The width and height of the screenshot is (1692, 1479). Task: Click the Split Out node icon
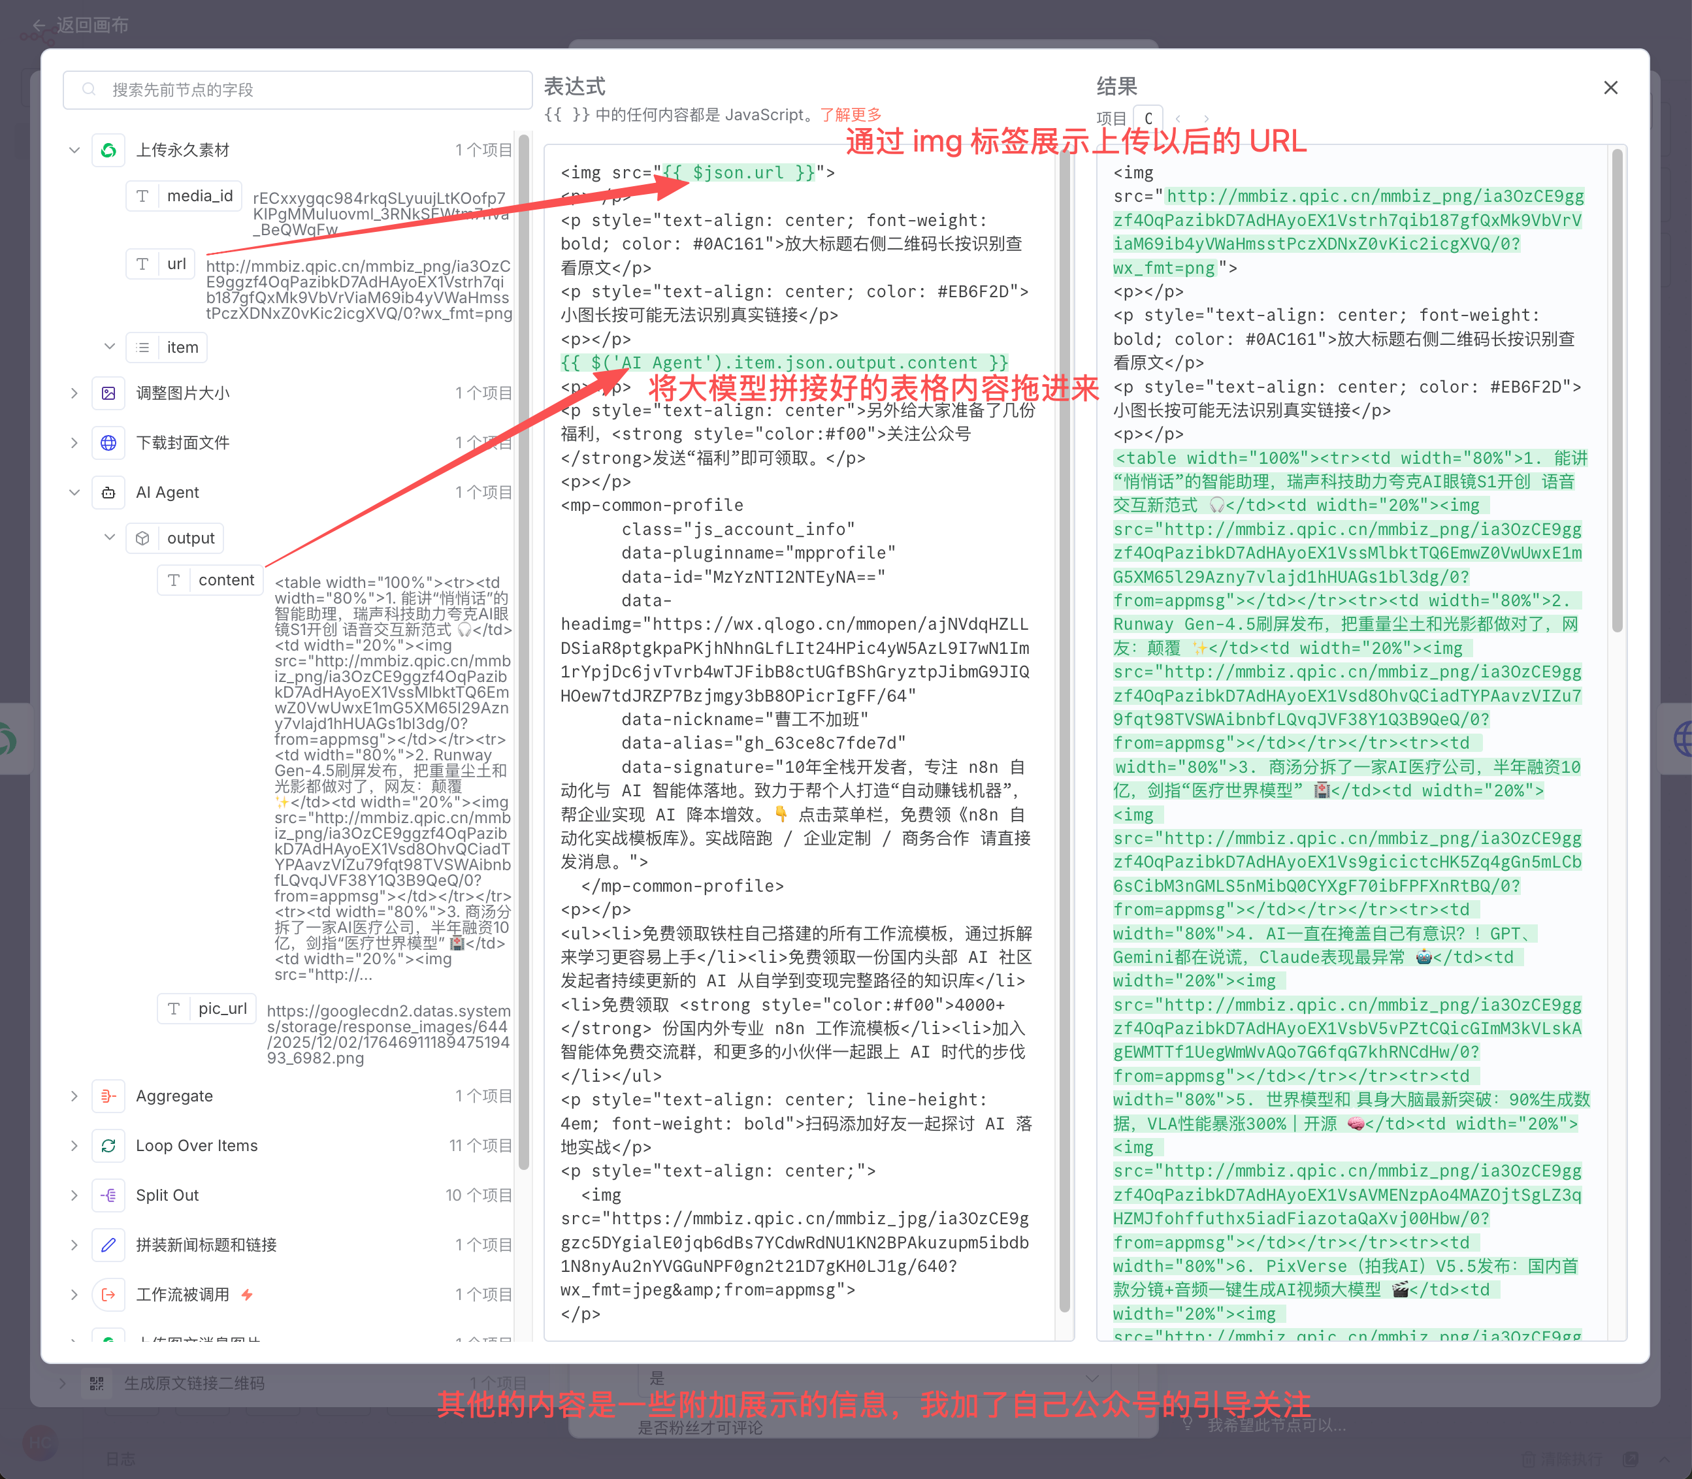click(x=108, y=1195)
